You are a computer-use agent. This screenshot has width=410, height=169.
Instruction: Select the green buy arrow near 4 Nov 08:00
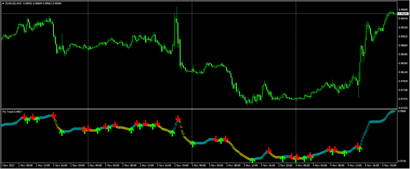tap(344, 152)
